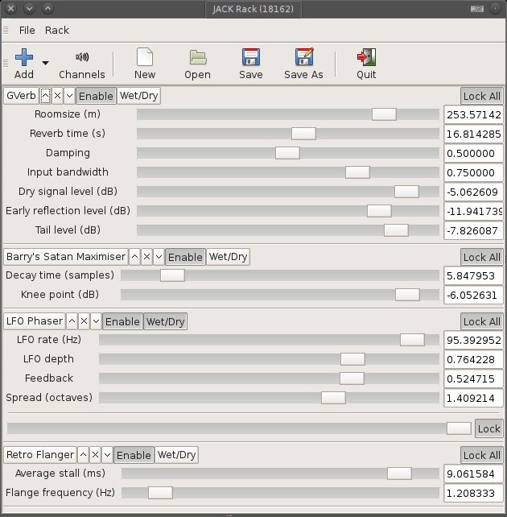Click the Save floppy disk icon
Screen dimensions: 507x517
(251, 57)
